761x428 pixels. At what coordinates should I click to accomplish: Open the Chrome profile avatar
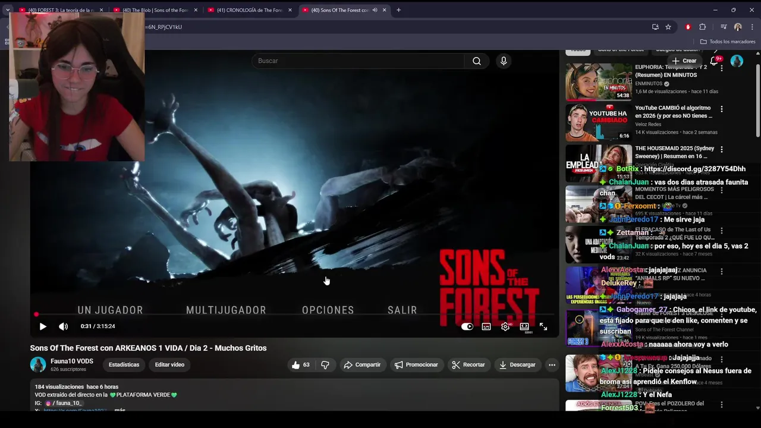pyautogui.click(x=738, y=27)
